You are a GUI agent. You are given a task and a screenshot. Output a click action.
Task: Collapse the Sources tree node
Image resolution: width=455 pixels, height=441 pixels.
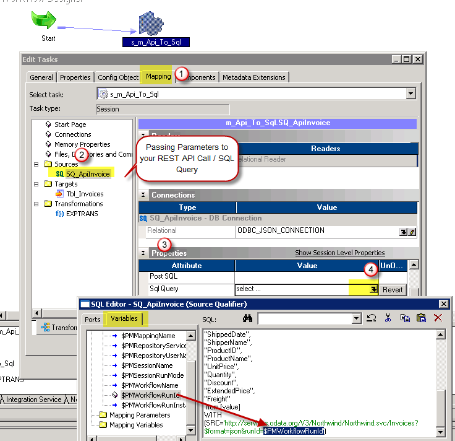tap(36, 164)
